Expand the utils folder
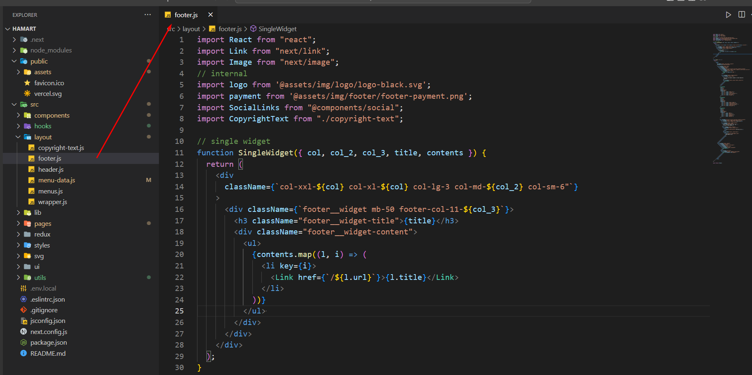Screen dimensions: 752x375 [18, 278]
